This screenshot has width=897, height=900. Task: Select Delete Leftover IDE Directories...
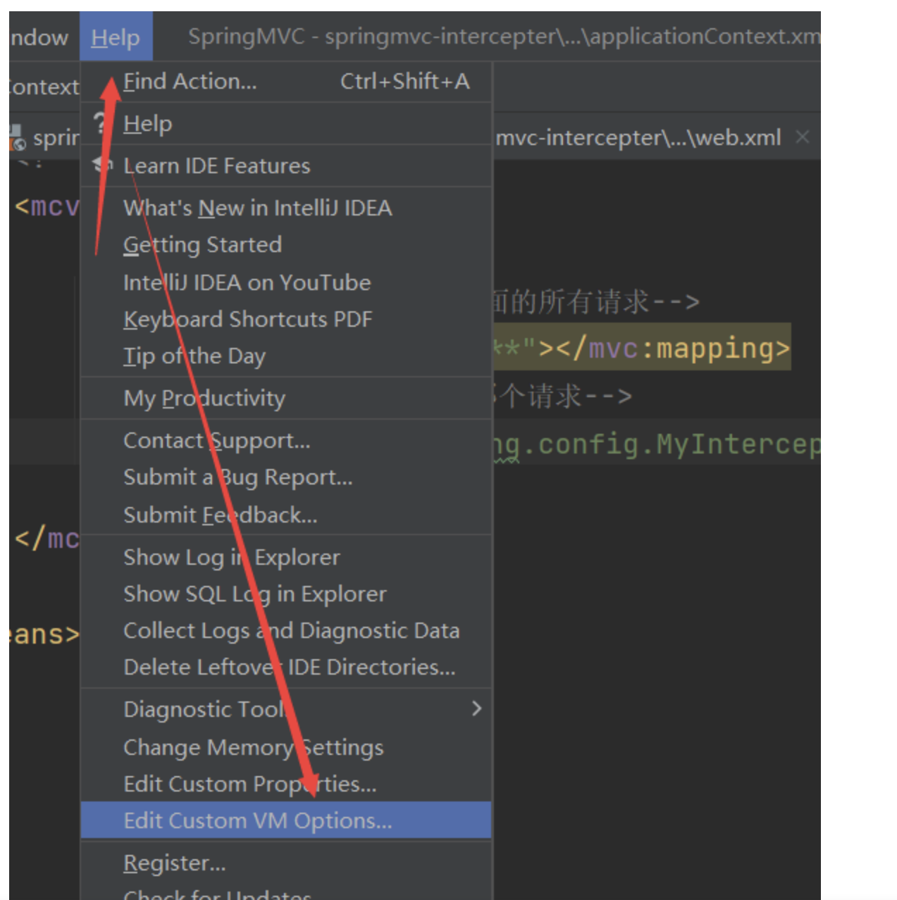pos(286,668)
